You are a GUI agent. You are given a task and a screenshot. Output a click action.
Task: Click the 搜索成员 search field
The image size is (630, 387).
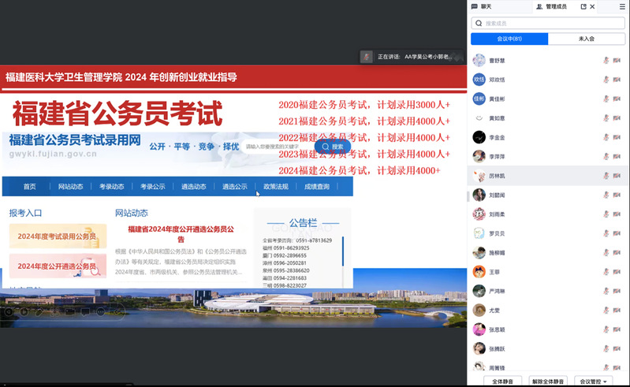click(x=548, y=24)
